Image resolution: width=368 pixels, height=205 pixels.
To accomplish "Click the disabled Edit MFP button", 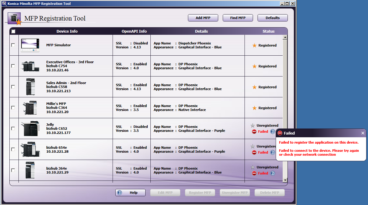I will [x=165, y=193].
